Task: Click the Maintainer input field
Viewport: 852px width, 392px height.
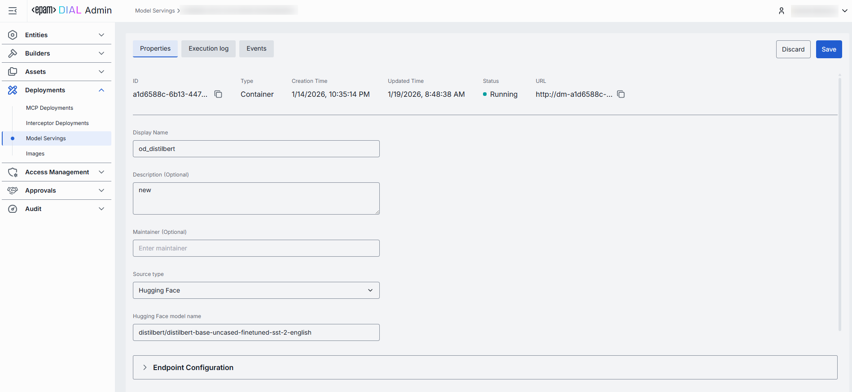Action: point(256,248)
